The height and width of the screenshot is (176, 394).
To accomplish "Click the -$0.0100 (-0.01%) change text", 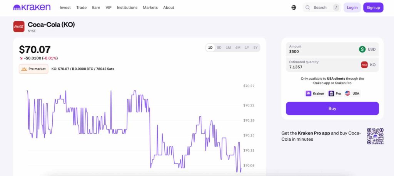I will tap(41, 58).
